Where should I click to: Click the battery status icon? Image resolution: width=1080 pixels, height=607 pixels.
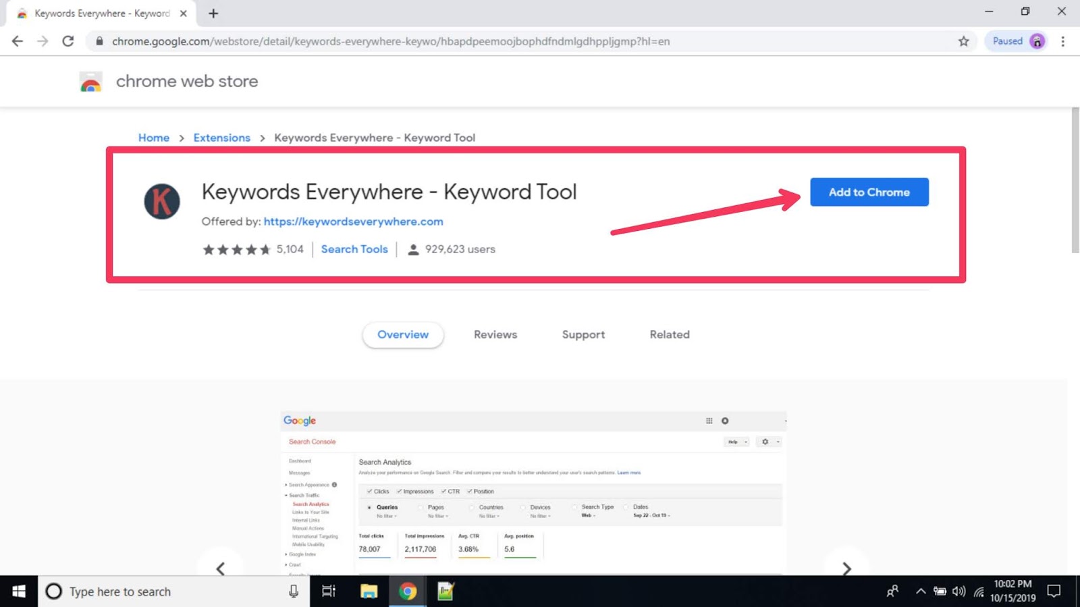click(x=940, y=591)
